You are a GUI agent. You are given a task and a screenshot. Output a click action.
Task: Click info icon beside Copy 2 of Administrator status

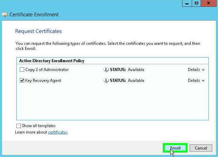106,70
